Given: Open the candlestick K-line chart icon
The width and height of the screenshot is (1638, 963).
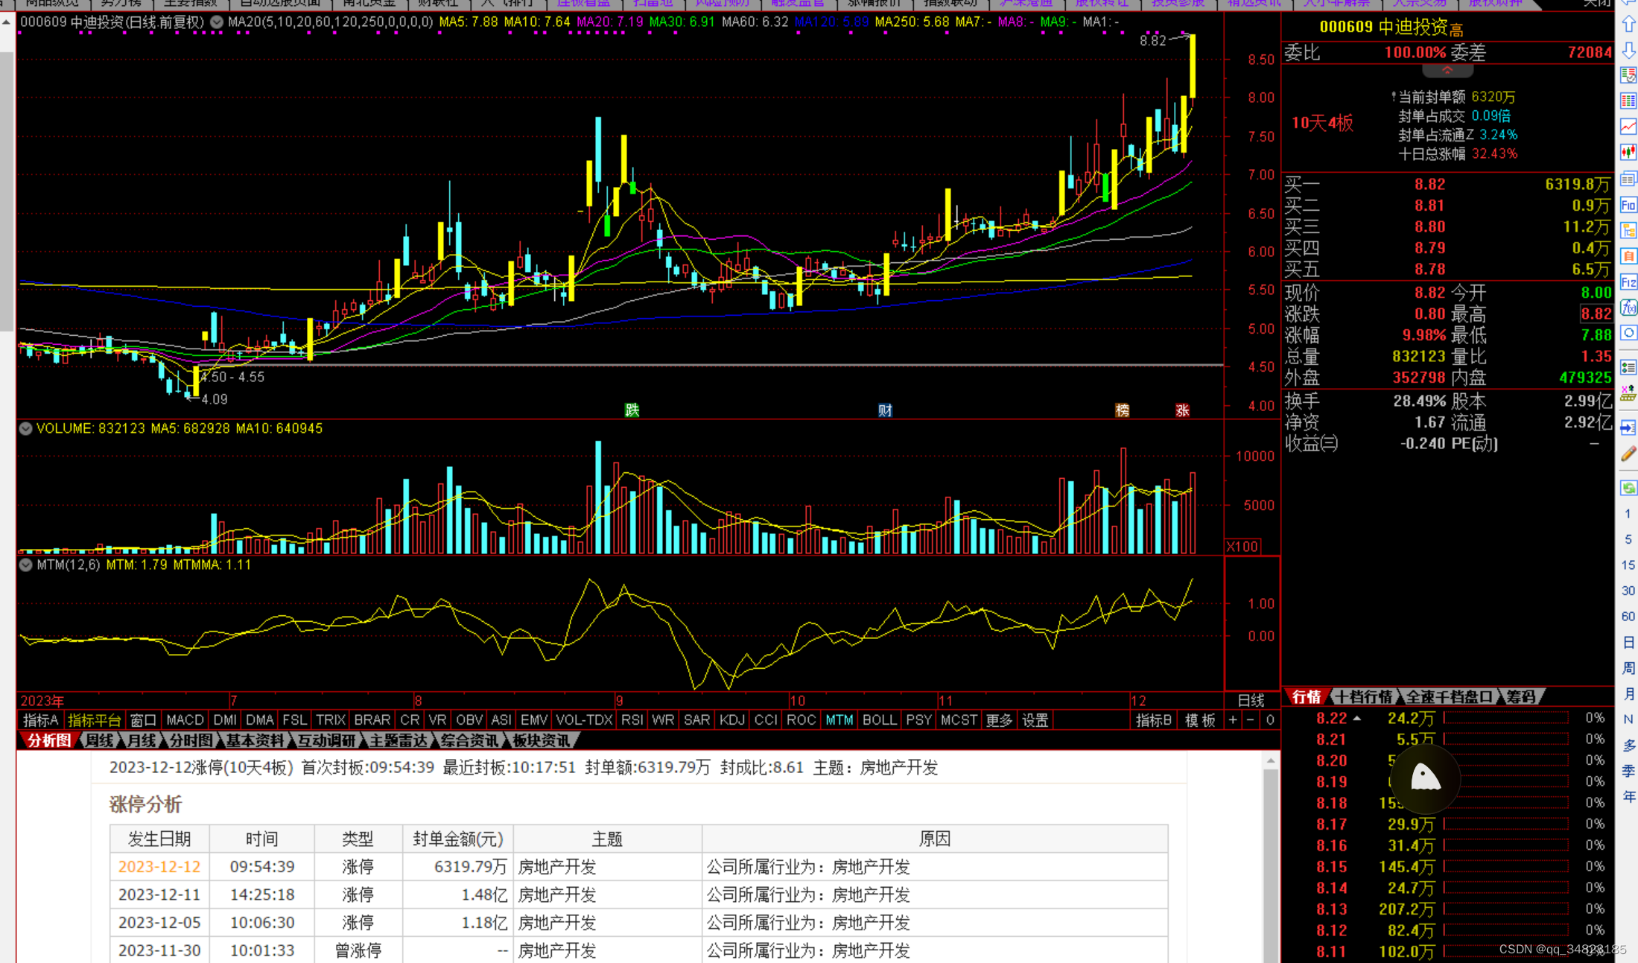Looking at the screenshot, I should [x=1628, y=153].
